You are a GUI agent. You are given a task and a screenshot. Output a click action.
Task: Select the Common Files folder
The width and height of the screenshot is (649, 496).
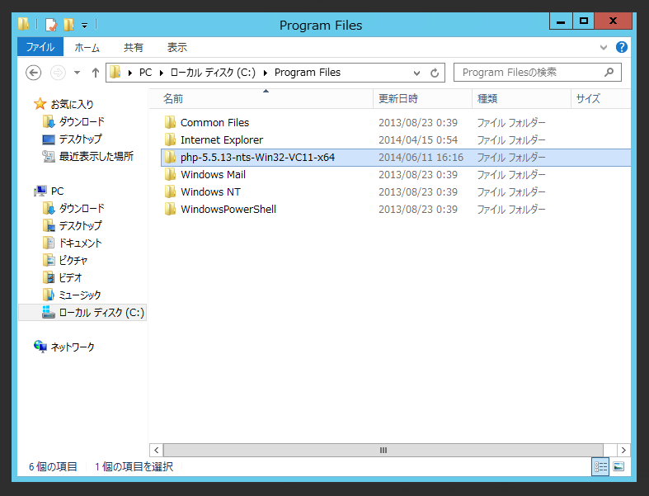click(x=214, y=123)
